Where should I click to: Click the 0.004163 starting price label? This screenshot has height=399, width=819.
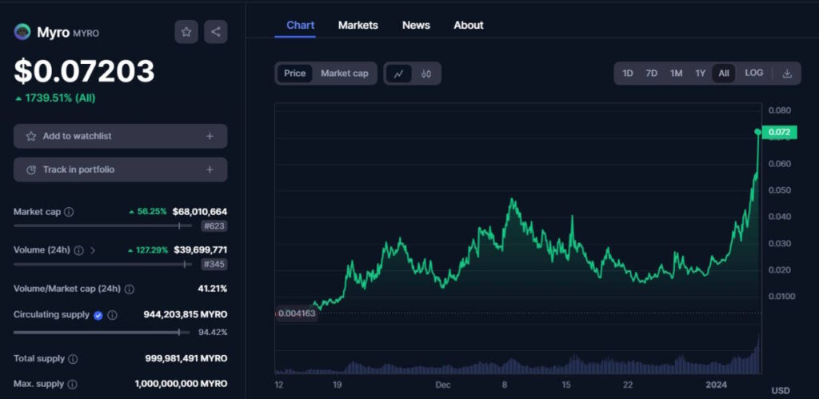coord(296,314)
